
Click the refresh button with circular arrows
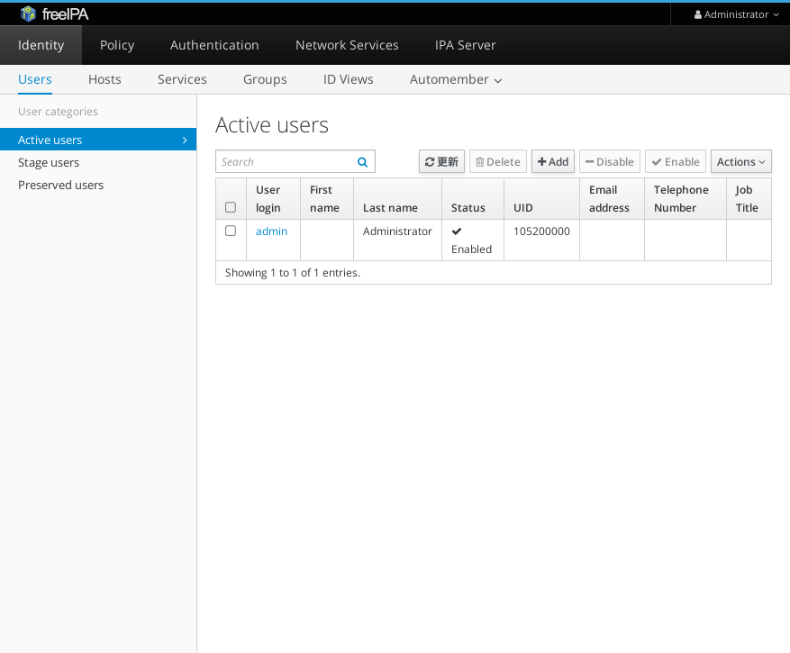click(x=441, y=162)
